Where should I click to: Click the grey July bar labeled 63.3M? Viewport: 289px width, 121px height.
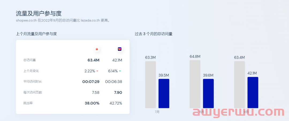tap(150, 85)
